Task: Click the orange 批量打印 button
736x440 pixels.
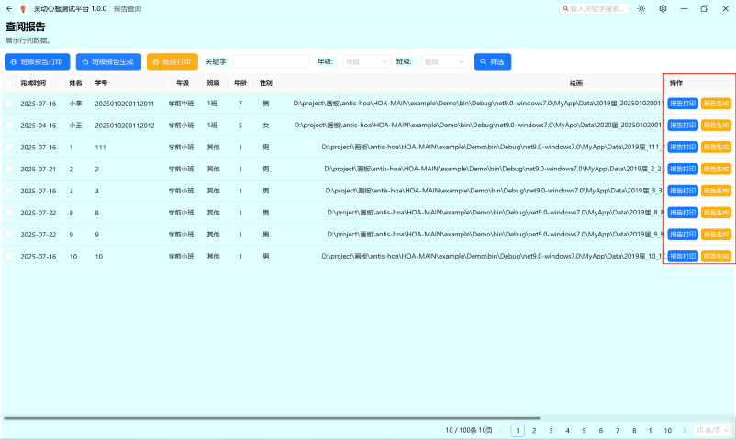Action: pyautogui.click(x=172, y=62)
